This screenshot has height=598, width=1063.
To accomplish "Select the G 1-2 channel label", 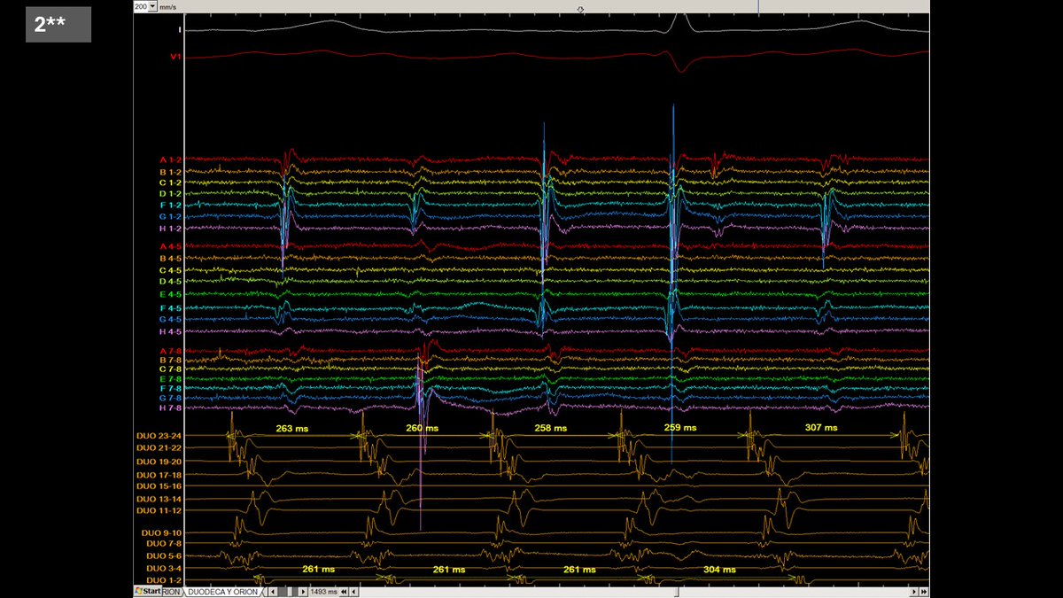I will click(170, 217).
